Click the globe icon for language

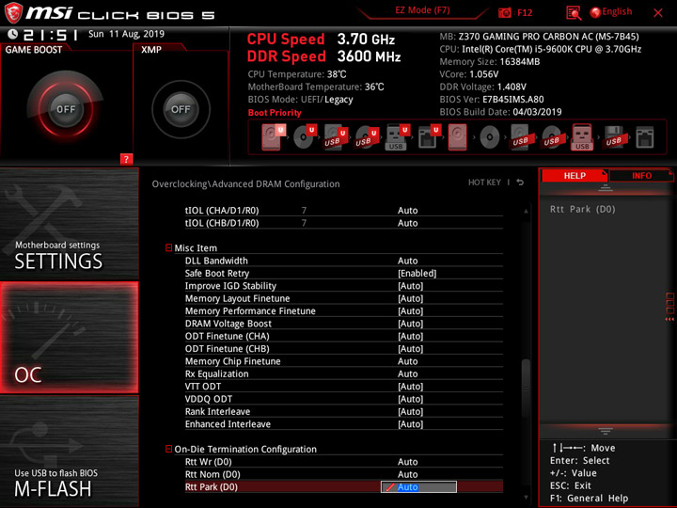[x=595, y=12]
